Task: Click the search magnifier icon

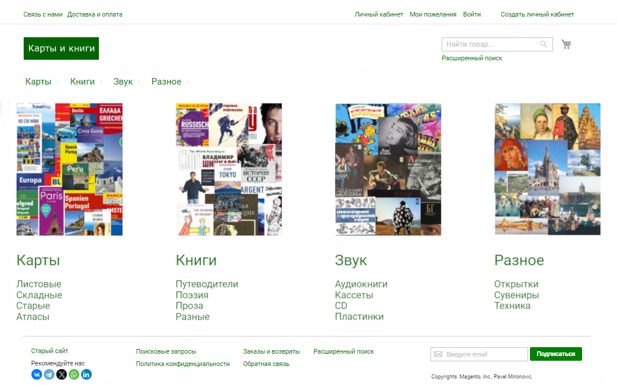Action: point(544,44)
